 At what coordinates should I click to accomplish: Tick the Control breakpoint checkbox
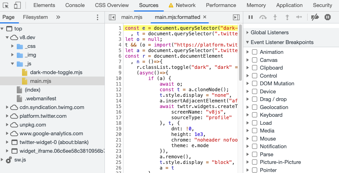255,76
